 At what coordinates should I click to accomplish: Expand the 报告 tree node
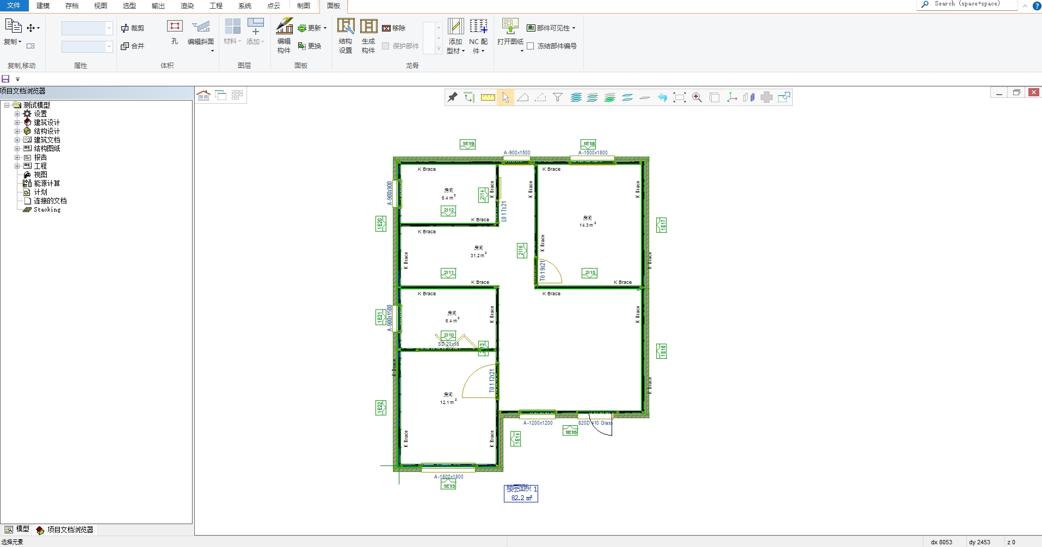pos(17,157)
